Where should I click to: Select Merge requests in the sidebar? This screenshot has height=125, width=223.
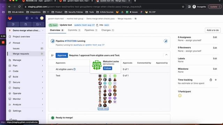pos(26,54)
